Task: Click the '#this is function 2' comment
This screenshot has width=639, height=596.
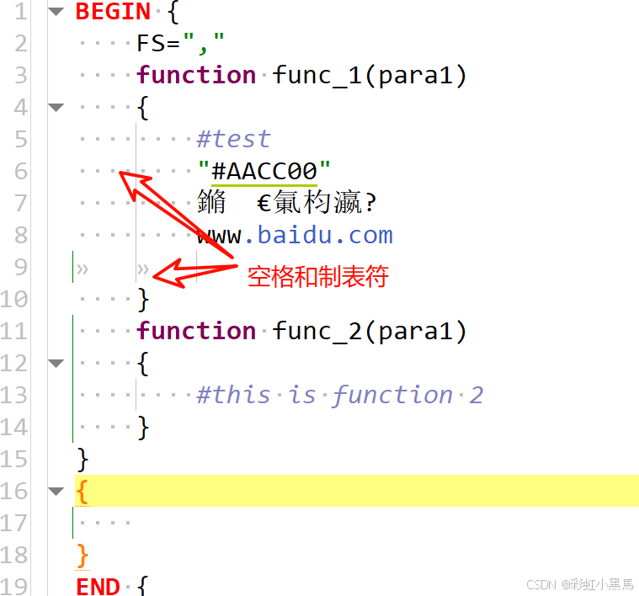Action: point(340,395)
